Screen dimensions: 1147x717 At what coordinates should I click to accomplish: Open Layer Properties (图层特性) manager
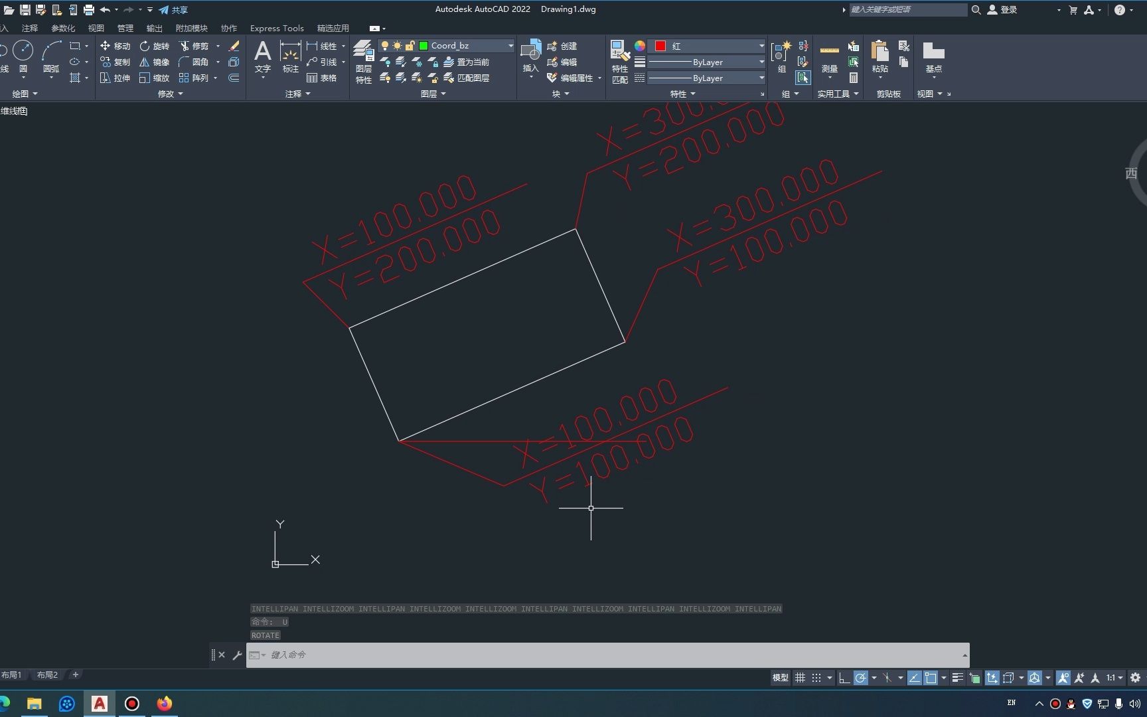[363, 61]
